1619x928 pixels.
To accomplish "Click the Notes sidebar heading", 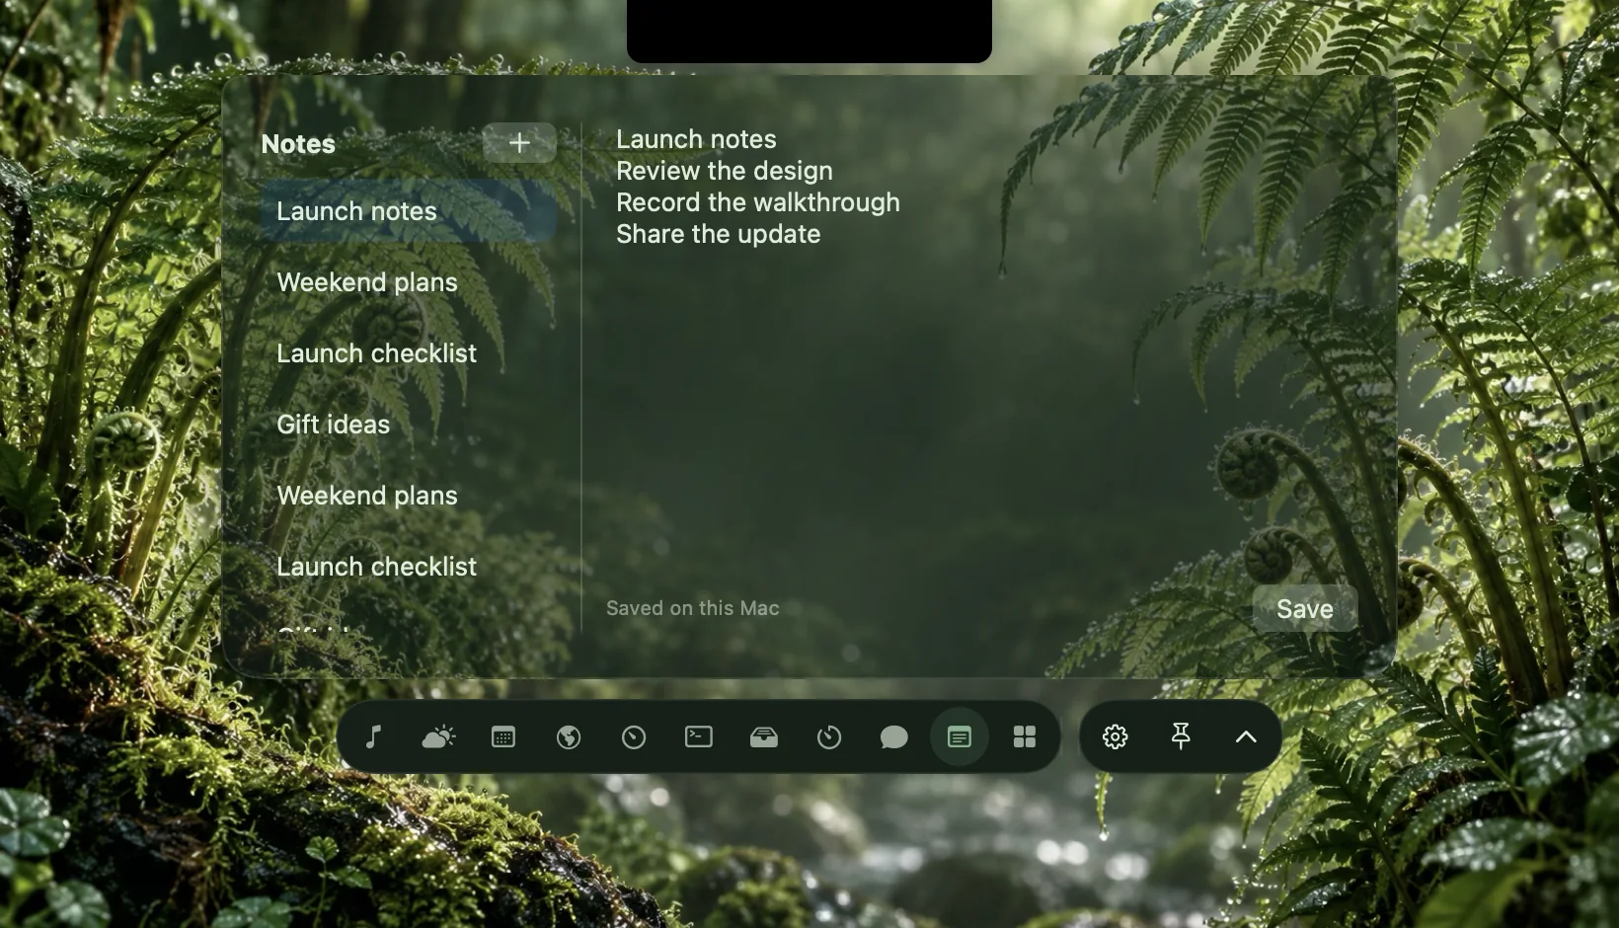I will click(298, 144).
